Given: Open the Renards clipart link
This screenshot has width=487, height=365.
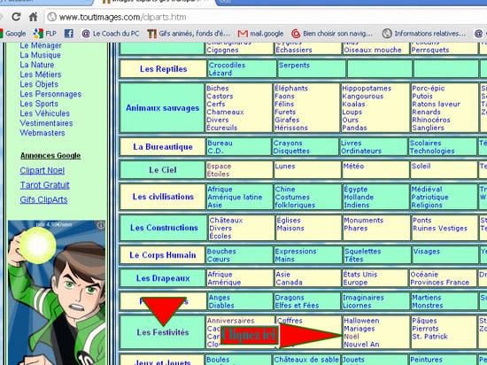Looking at the screenshot, I should [x=426, y=112].
